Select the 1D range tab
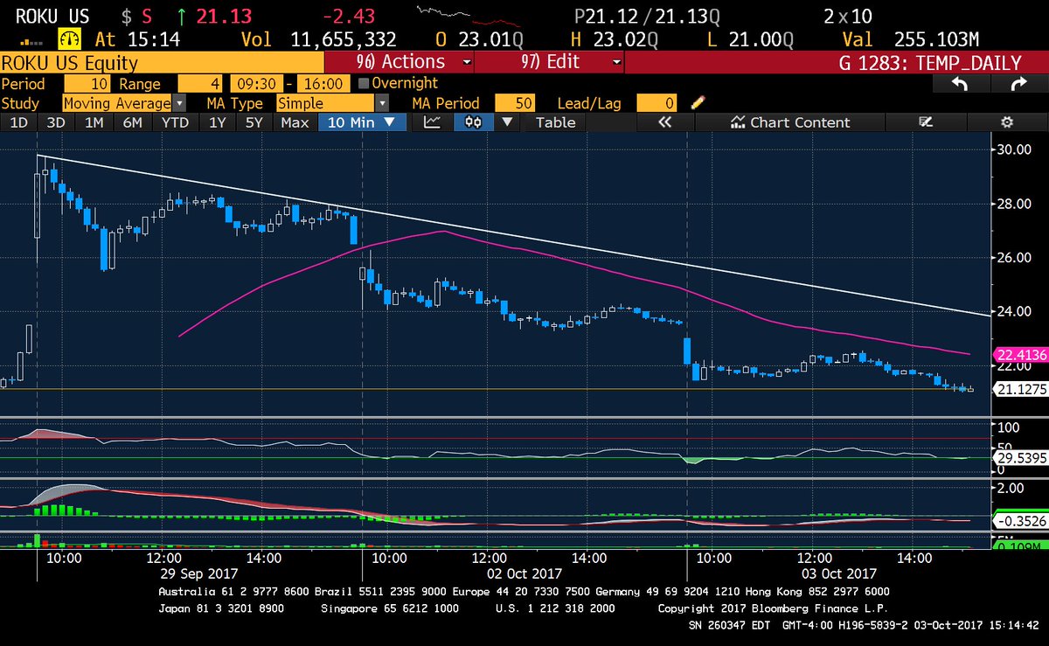The width and height of the screenshot is (1049, 646). (x=18, y=122)
